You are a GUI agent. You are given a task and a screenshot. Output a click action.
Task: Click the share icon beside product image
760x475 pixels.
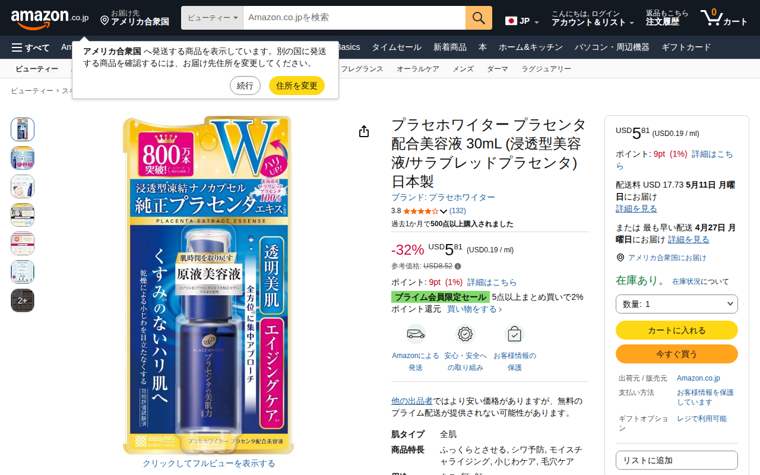click(364, 131)
